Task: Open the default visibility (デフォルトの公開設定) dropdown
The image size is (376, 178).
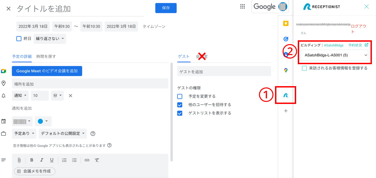Action: pos(63,134)
